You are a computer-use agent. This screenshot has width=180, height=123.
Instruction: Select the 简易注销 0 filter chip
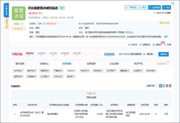tap(18, 76)
